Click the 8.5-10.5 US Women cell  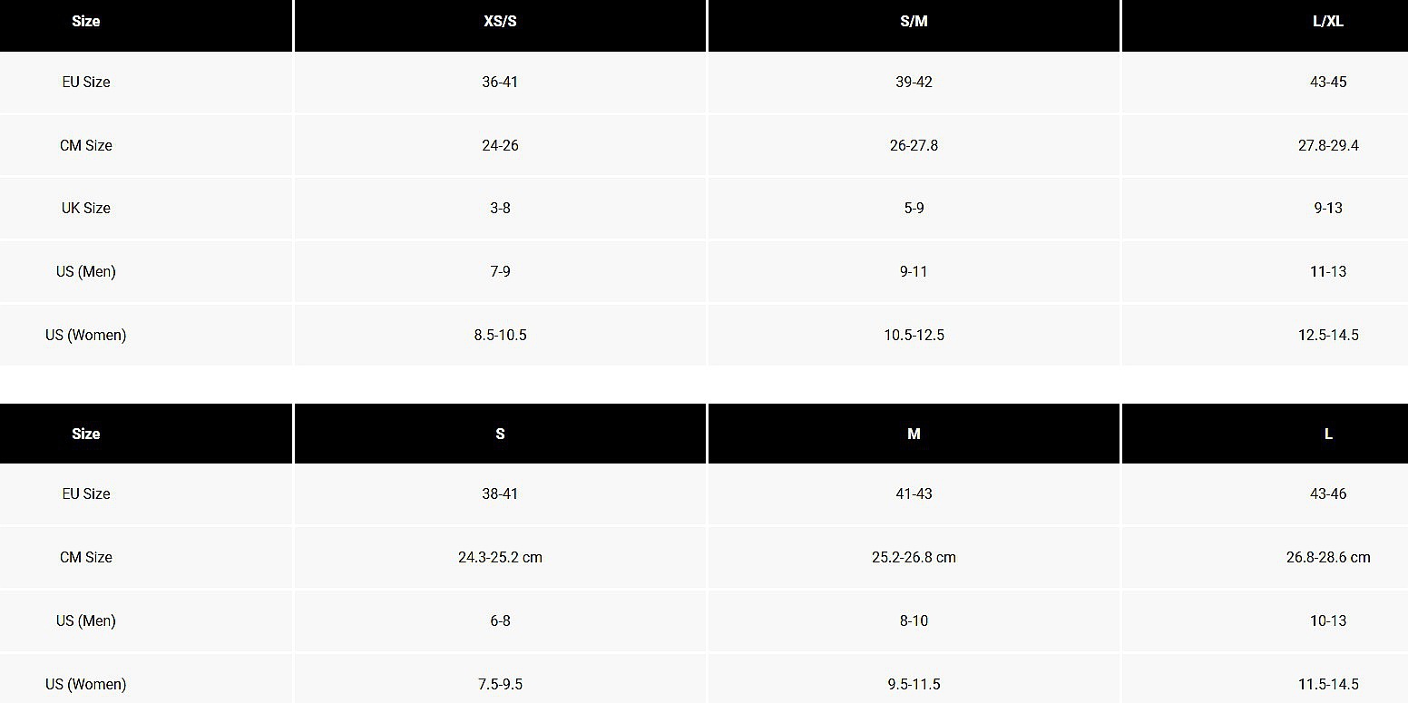point(500,335)
